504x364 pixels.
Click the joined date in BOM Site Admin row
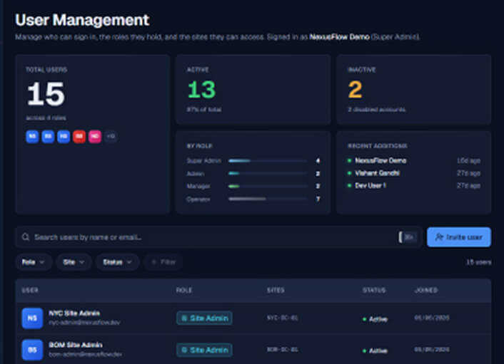[432, 350]
